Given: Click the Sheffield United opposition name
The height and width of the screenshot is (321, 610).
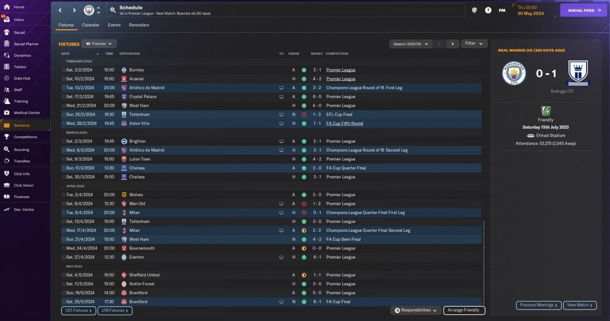Looking at the screenshot, I should [144, 275].
